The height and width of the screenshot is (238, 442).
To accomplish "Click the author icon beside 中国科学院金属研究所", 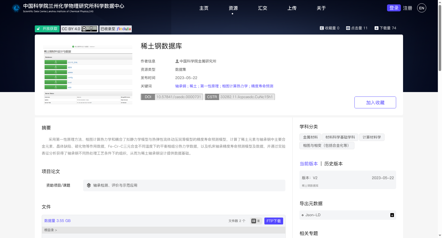I will tap(177, 61).
